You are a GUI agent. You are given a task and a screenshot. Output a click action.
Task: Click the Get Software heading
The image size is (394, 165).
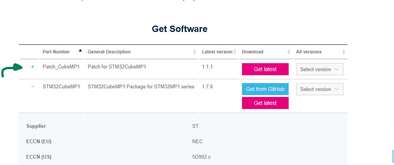pyautogui.click(x=180, y=29)
